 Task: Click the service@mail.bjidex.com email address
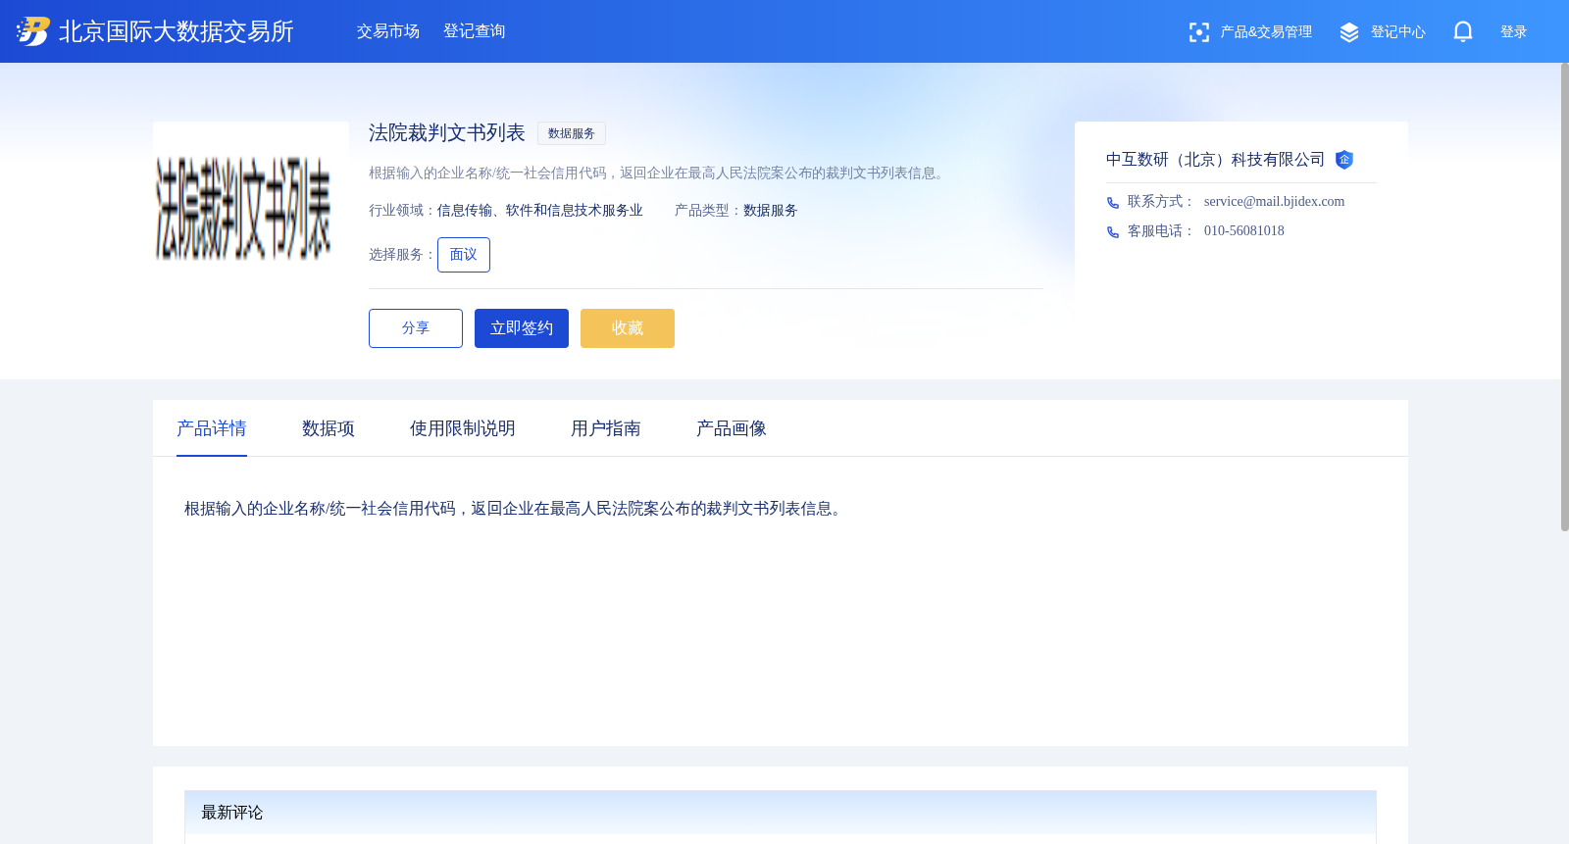click(x=1275, y=202)
